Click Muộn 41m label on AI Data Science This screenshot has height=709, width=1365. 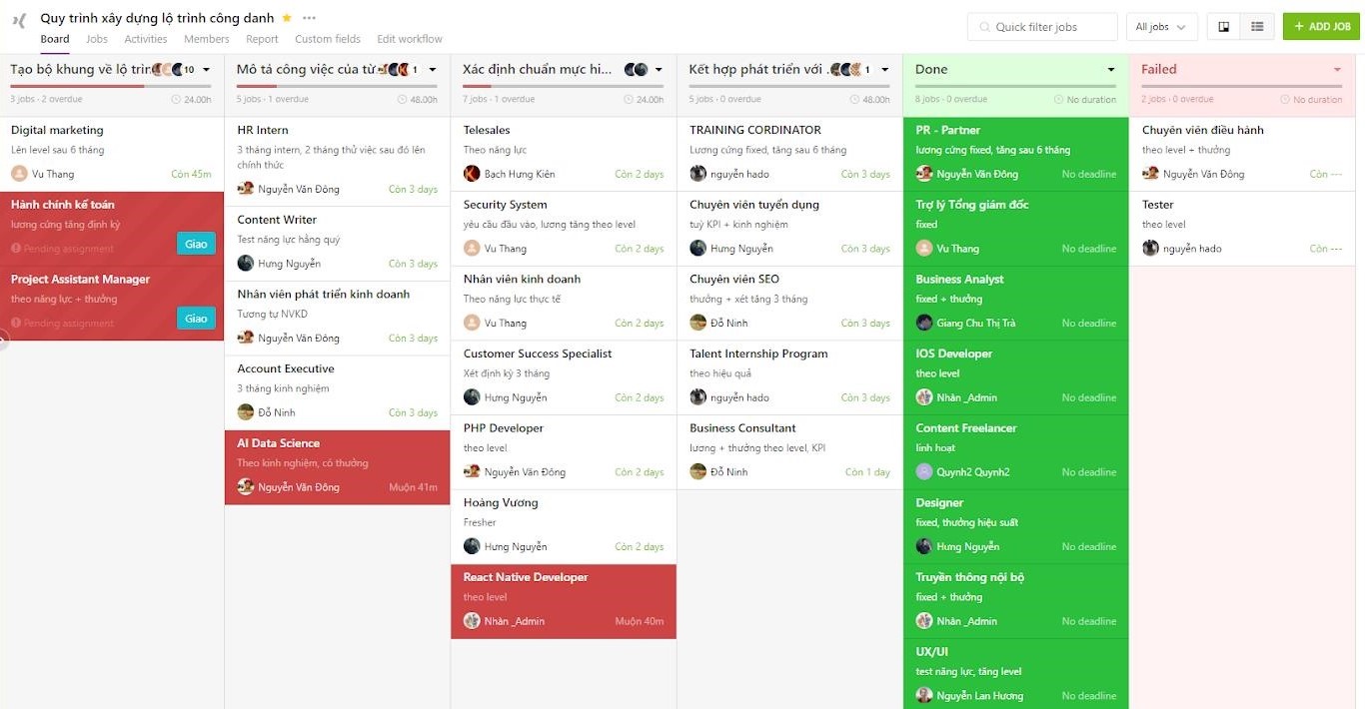coord(414,487)
